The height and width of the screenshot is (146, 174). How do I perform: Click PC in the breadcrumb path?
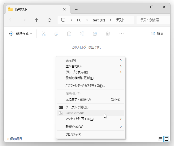[79, 20]
